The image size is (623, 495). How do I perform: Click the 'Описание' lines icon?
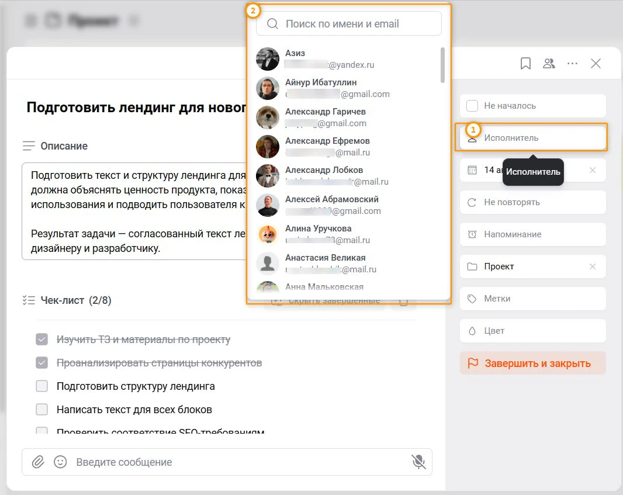[x=29, y=146]
